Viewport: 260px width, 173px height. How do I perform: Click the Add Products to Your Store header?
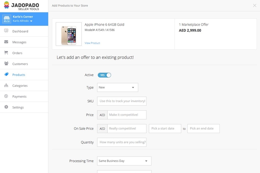70,6
